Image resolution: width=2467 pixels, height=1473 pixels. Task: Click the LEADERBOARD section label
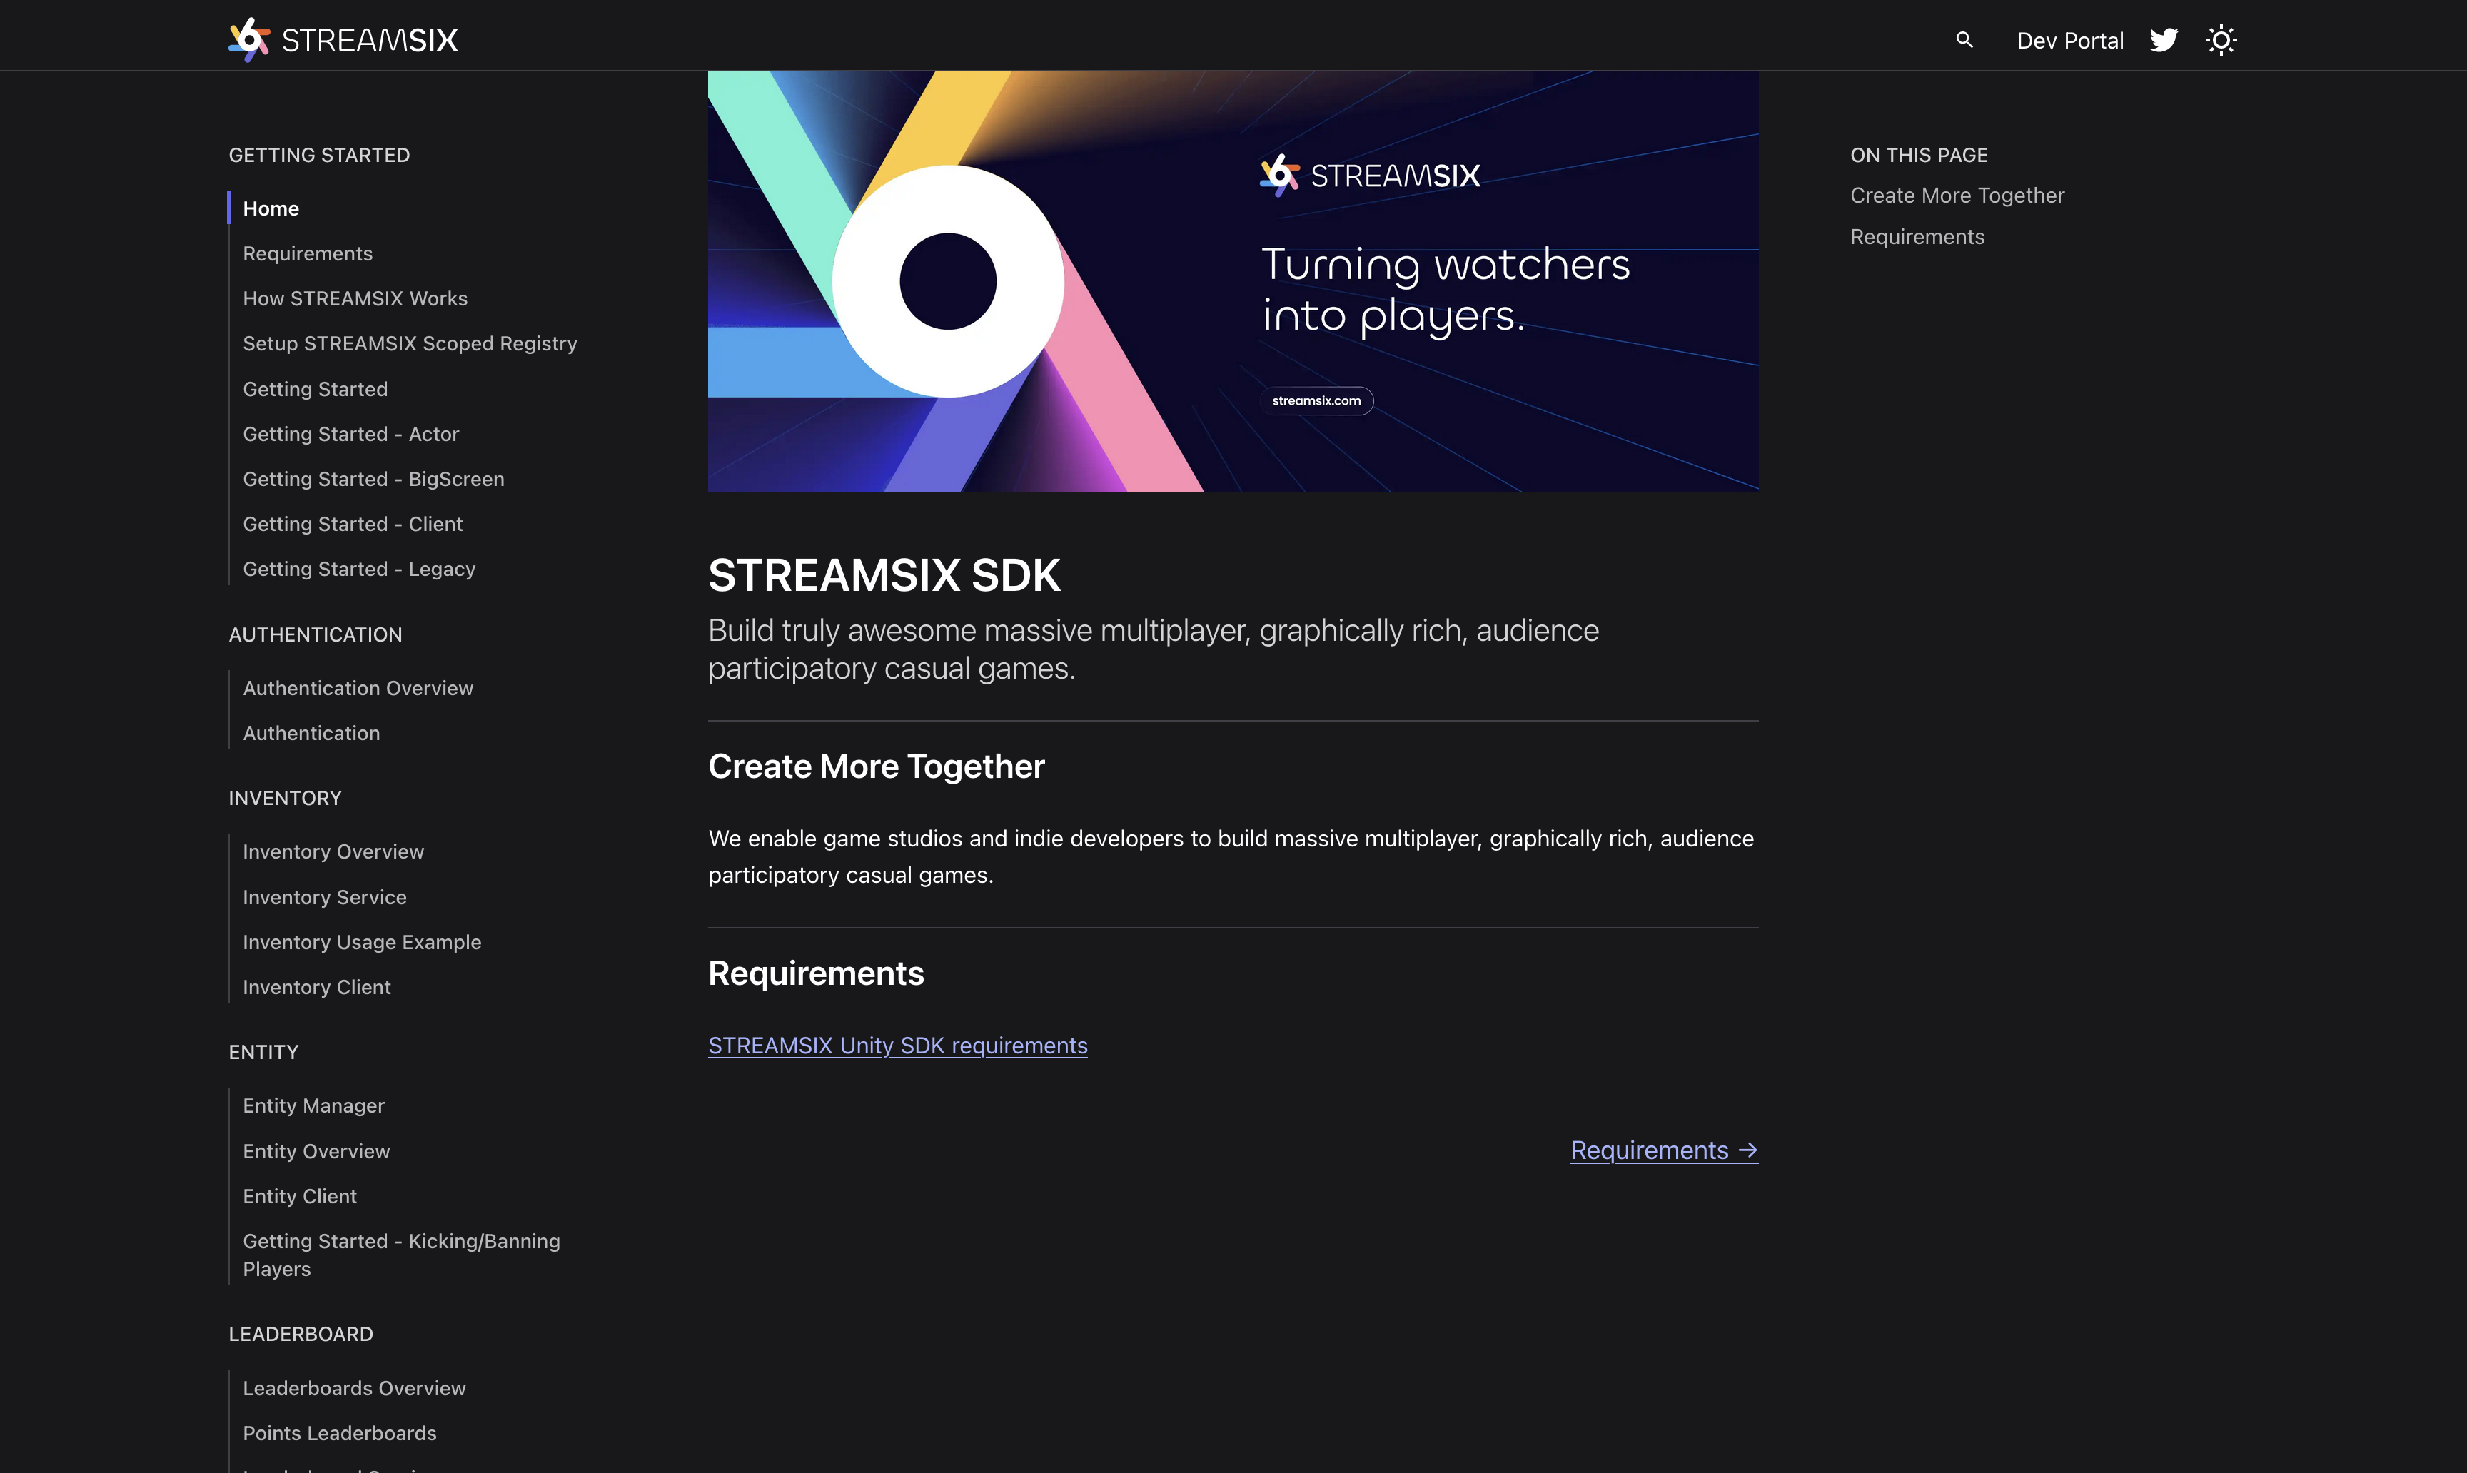tap(301, 1335)
